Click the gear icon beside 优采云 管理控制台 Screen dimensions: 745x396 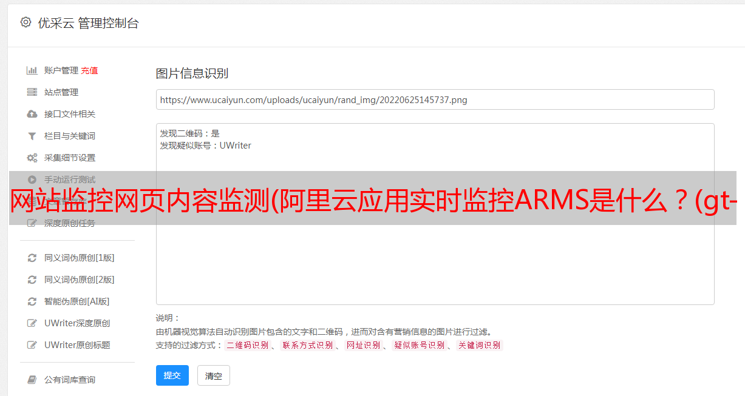pos(26,22)
